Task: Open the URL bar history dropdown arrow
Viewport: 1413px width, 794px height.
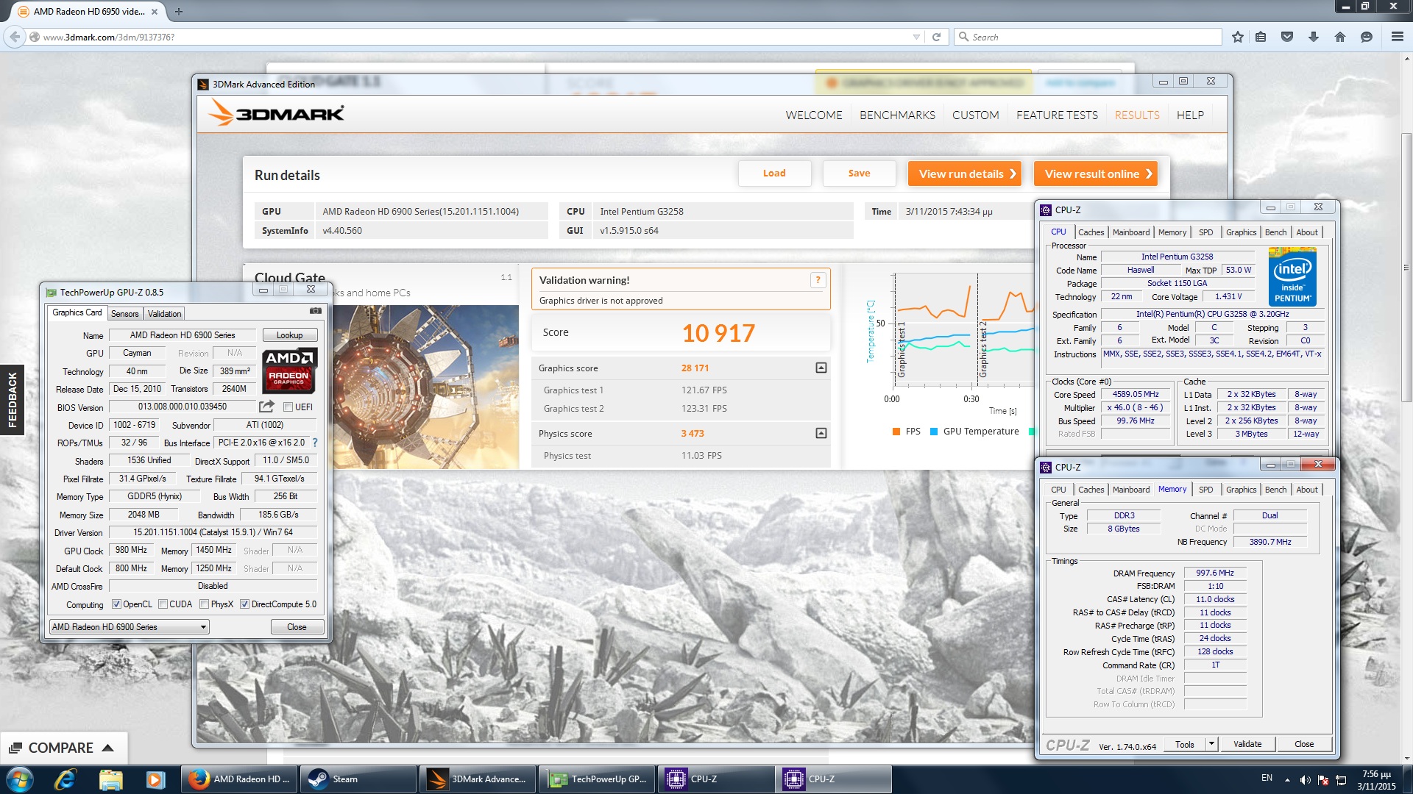Action: point(916,37)
